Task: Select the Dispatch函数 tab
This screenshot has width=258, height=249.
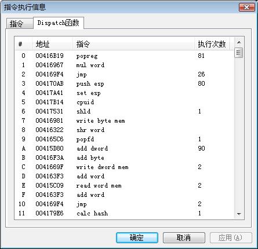Action: click(x=59, y=23)
